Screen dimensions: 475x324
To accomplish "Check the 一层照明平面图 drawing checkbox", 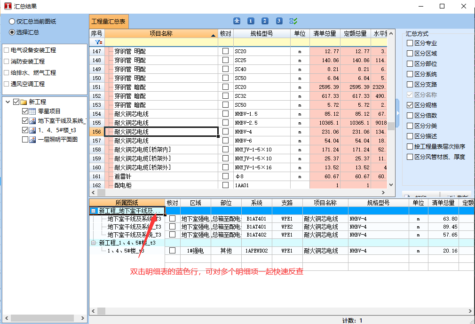I will (x=25, y=140).
